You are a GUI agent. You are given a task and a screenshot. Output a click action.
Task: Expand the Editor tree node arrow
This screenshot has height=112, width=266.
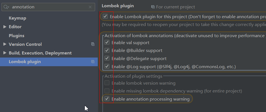(5, 27)
